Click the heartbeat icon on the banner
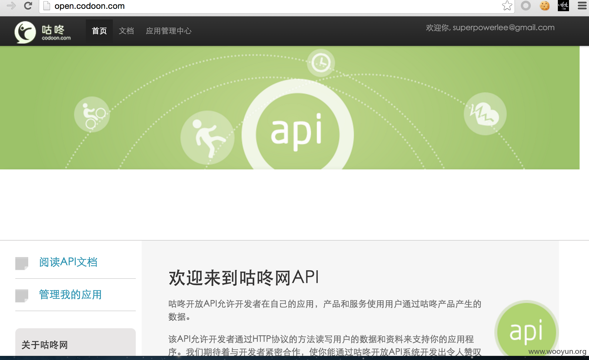 click(x=485, y=114)
